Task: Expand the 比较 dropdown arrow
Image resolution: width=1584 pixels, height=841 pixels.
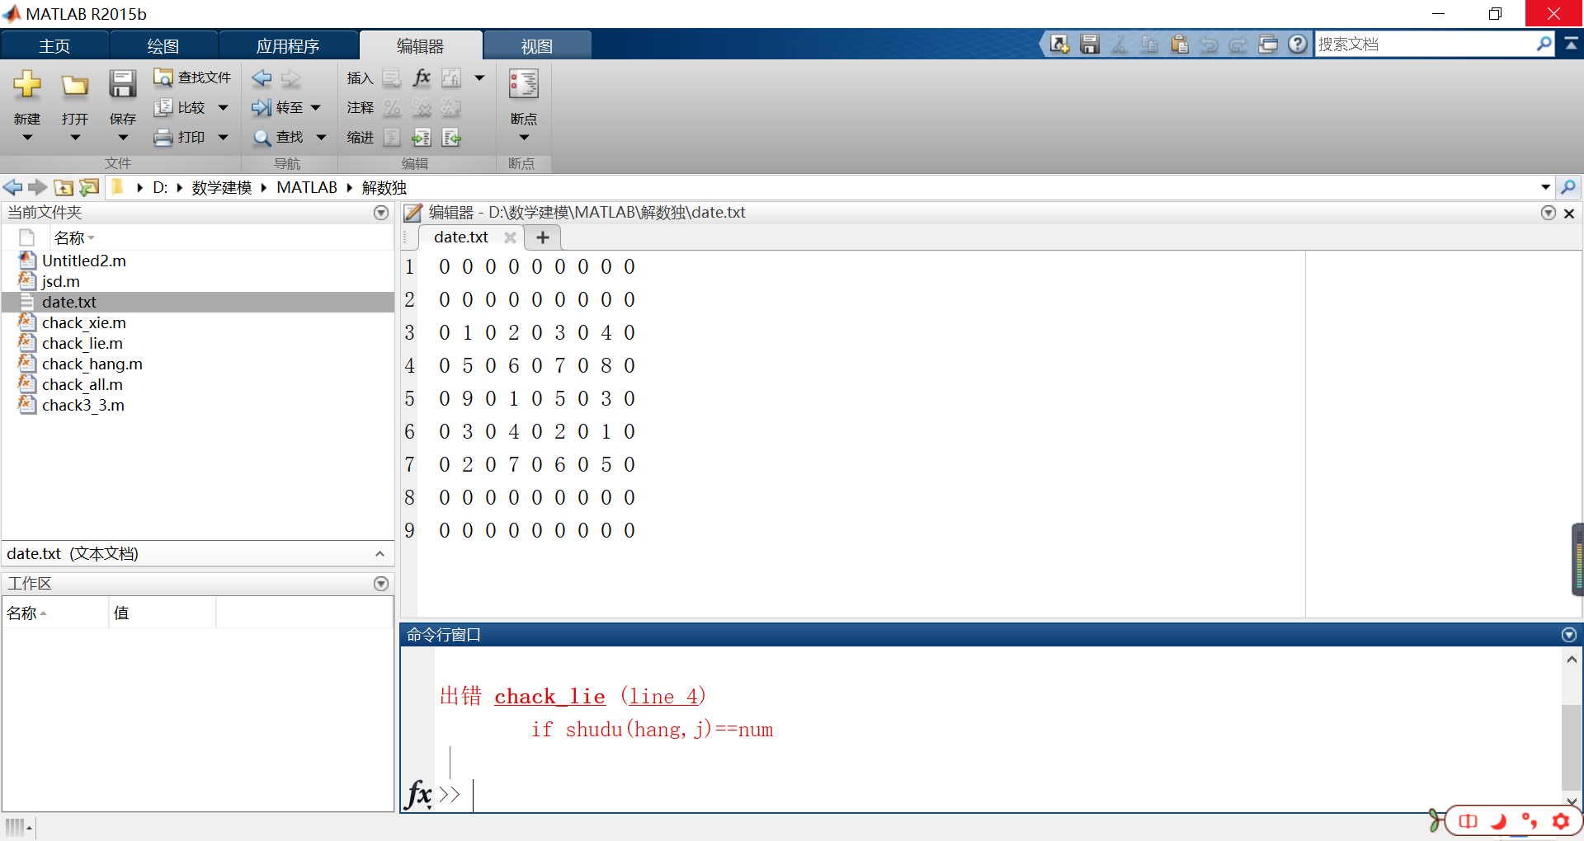Action: [223, 108]
